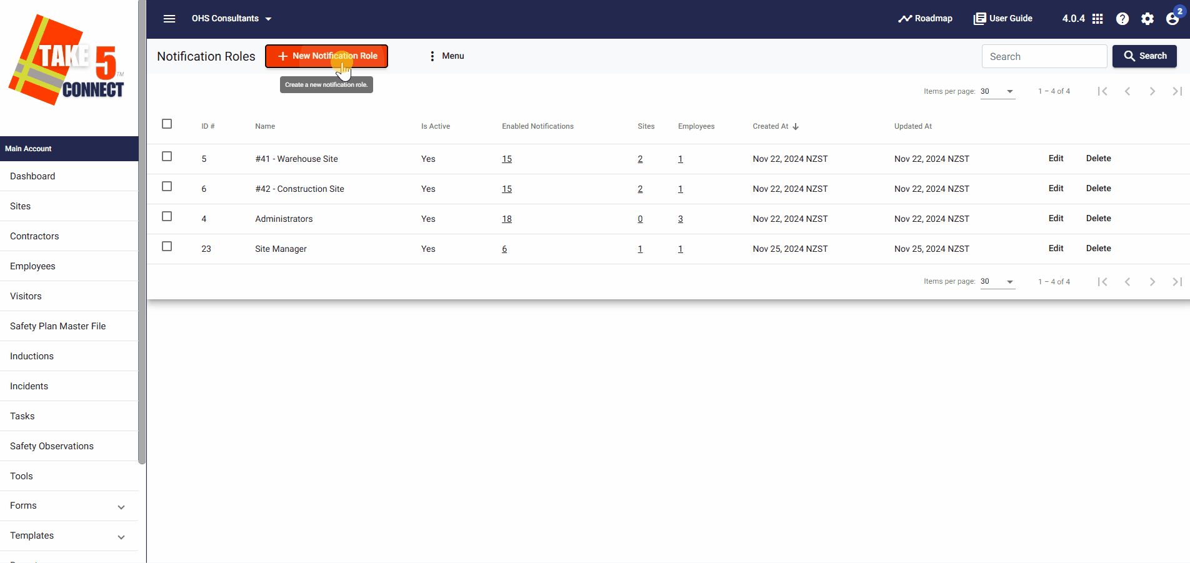The width and height of the screenshot is (1190, 563).
Task: Open sites count for #41 - Warehouse Site
Action: (640, 159)
